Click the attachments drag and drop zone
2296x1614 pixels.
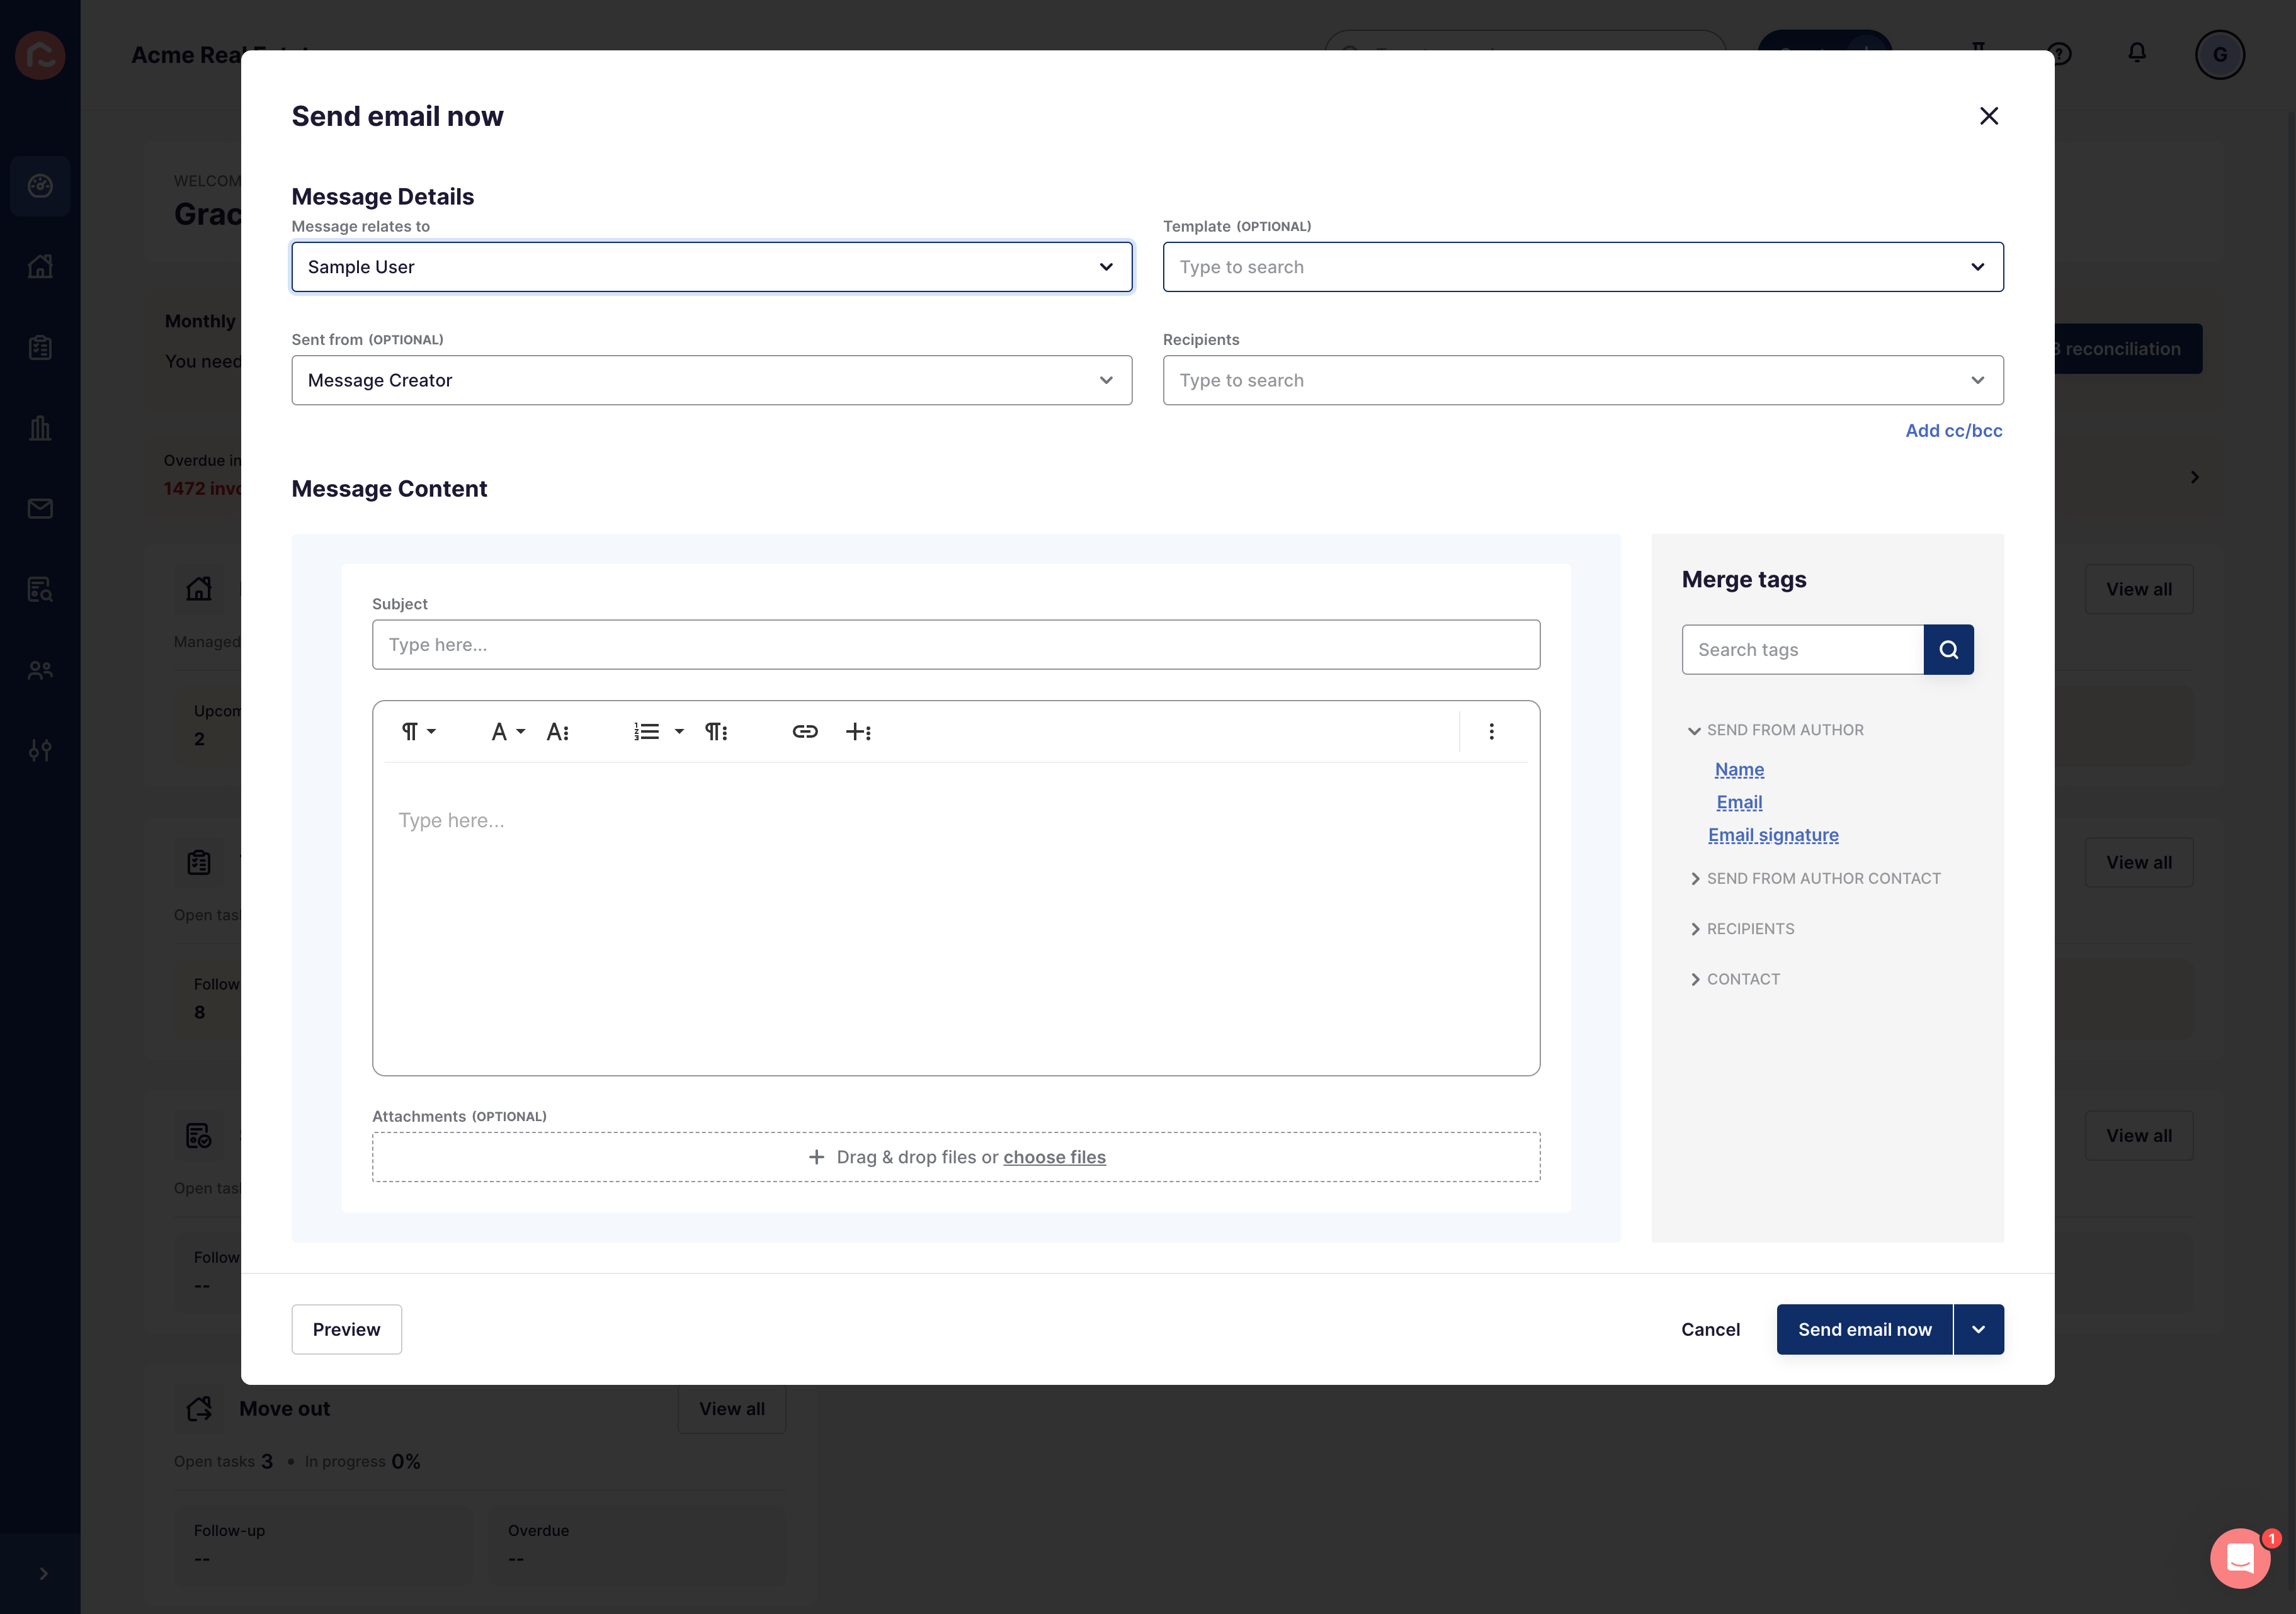(x=956, y=1157)
